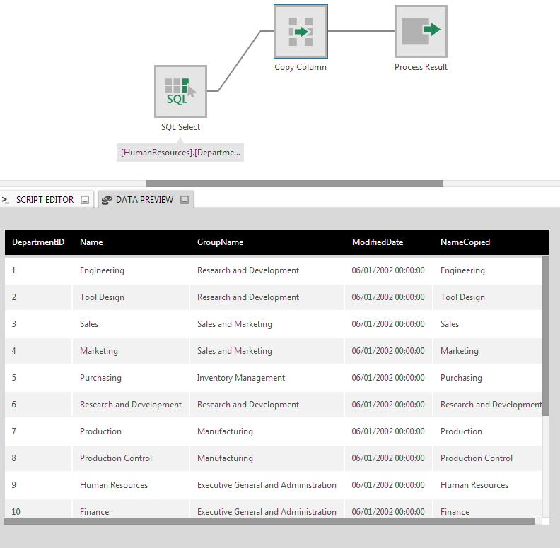560x548 pixels.
Task: Click Manufacturing group cell in row 8
Action: [x=267, y=458]
